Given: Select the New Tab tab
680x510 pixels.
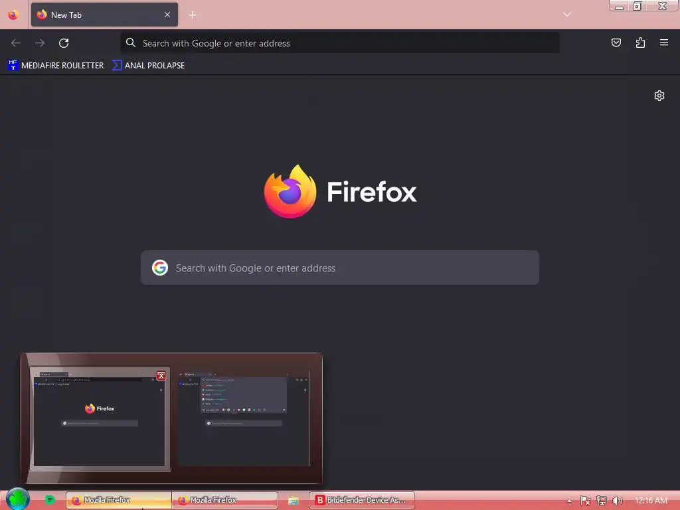Looking at the screenshot, I should 104,15.
